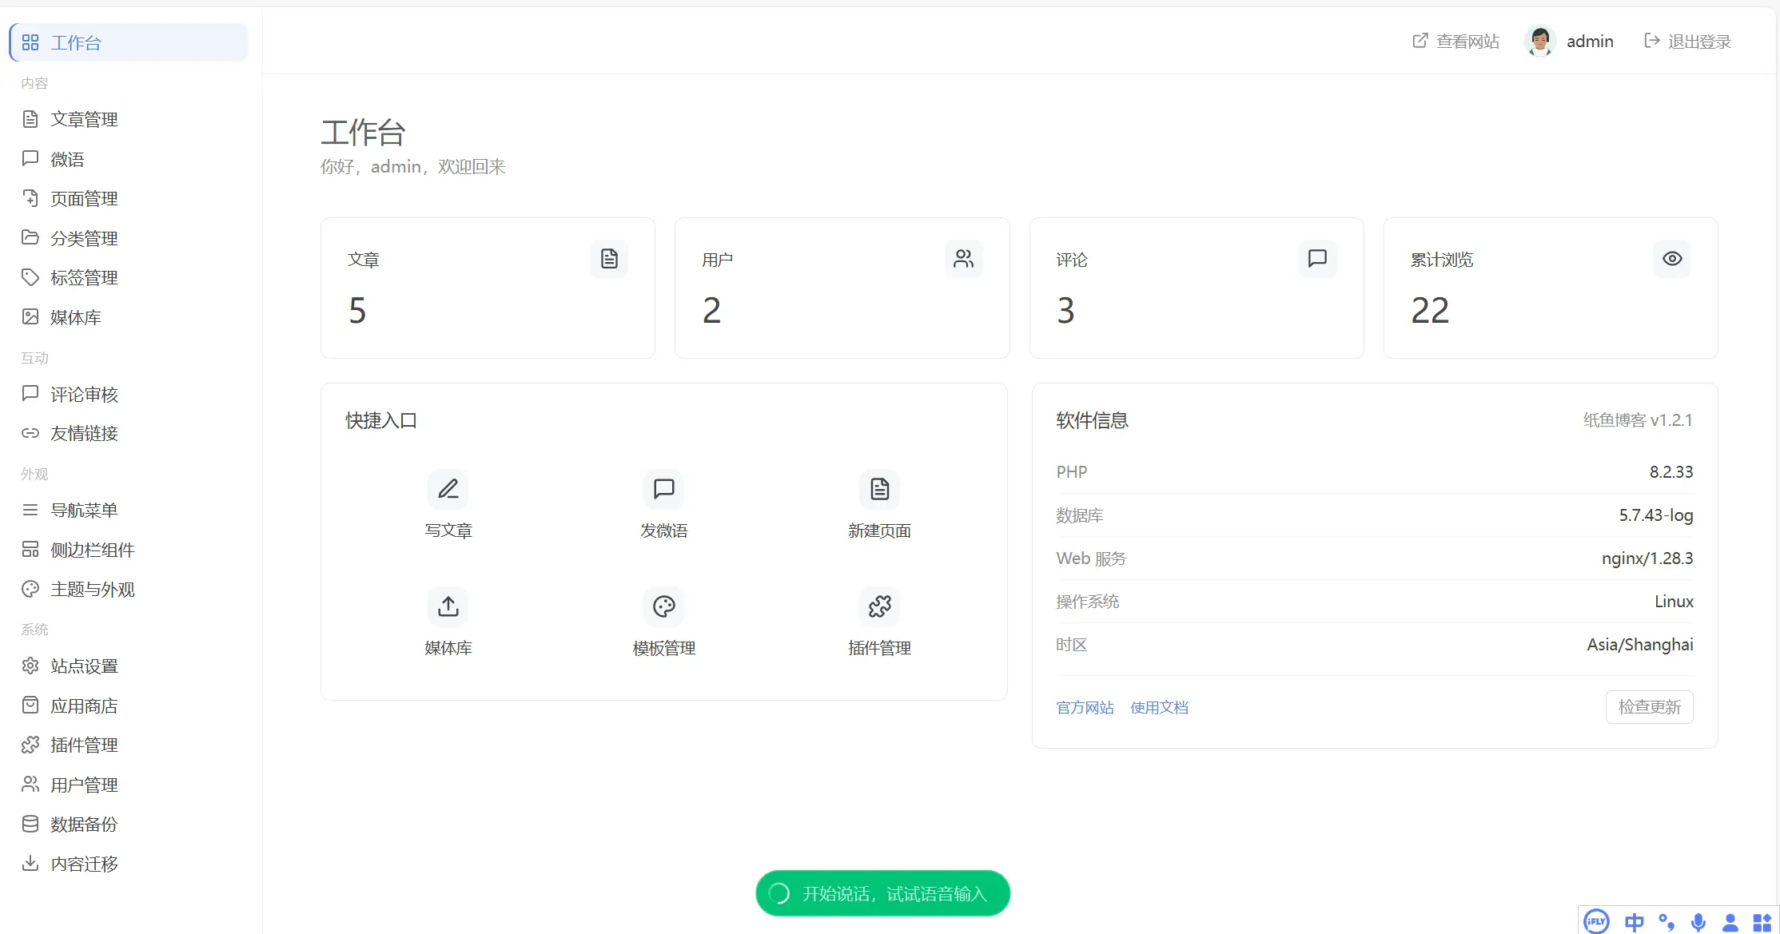This screenshot has height=934, width=1780.
Task: Click the 文章 count 5
Action: click(x=357, y=310)
